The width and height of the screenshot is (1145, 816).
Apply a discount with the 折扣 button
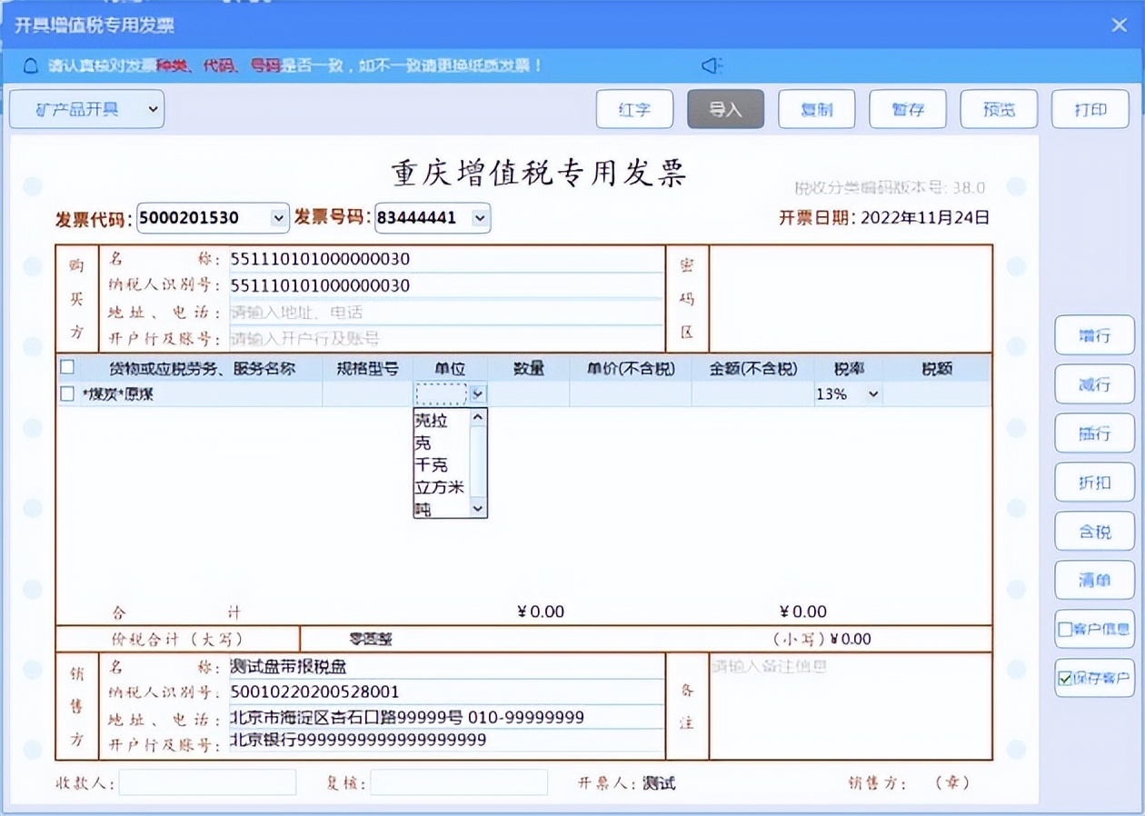tap(1094, 483)
